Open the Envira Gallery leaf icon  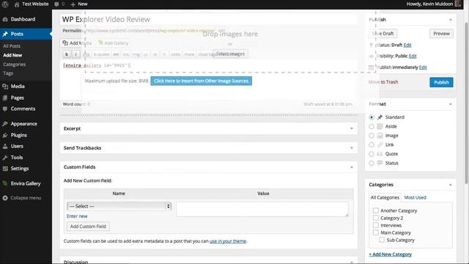pyautogui.click(x=5, y=183)
